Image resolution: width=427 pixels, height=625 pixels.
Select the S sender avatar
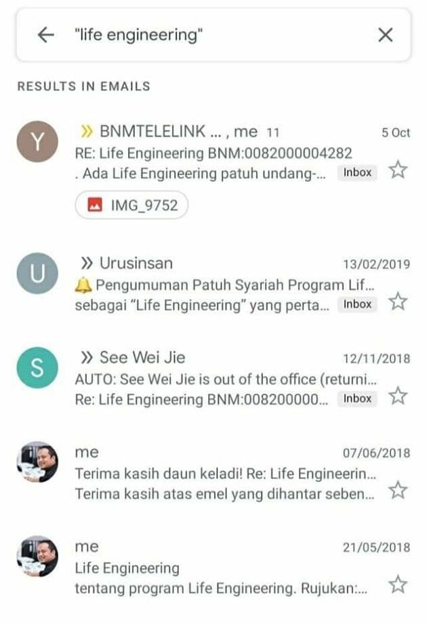click(37, 368)
